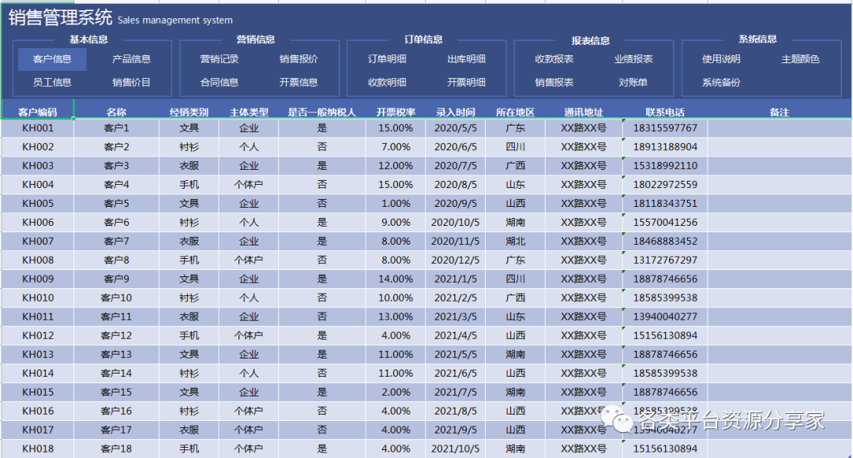853x458 pixels.
Task: Go to 员工信息 section
Action: pyautogui.click(x=52, y=82)
